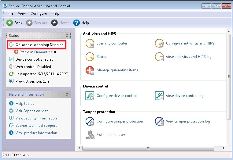
Task: Click Configure anti-virus and HIPS icon
Action: (159, 44)
